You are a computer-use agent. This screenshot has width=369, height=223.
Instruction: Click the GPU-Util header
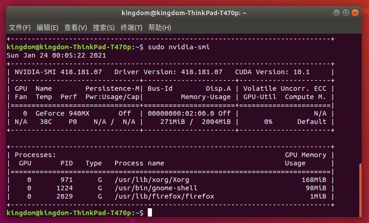[x=260, y=97]
